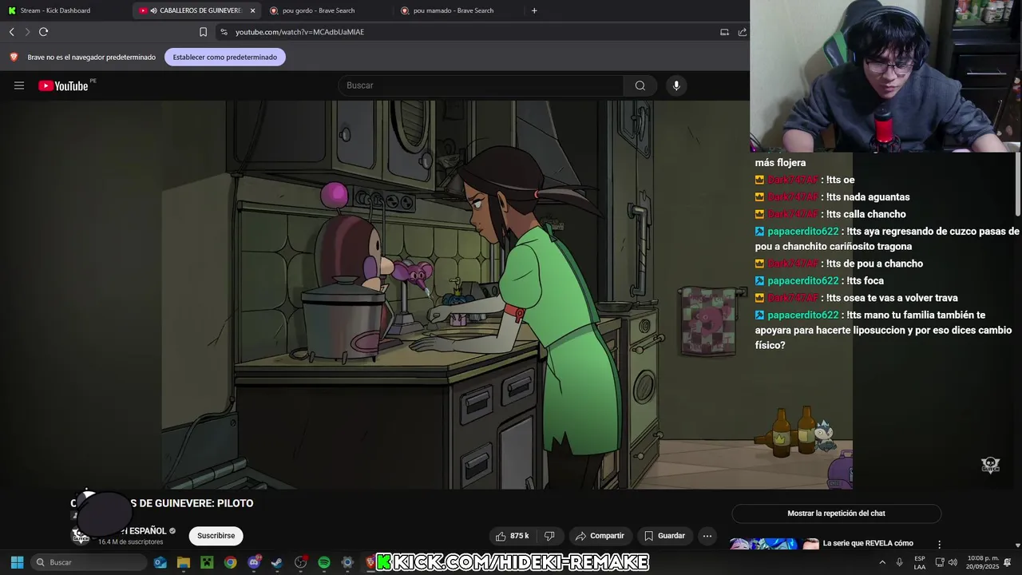Image resolution: width=1022 pixels, height=575 pixels.
Task: Launch Outlook from the taskbar
Action: tap(160, 562)
